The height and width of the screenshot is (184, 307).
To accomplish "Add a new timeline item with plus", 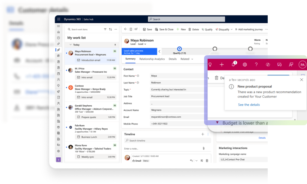I will pyautogui.click(x=203, y=134).
